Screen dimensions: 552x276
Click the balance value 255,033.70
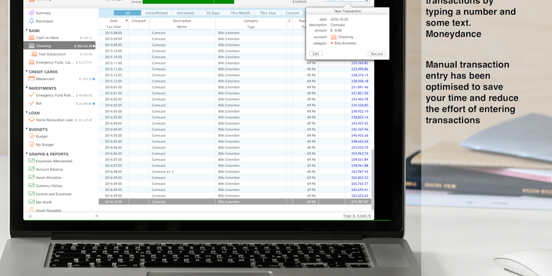coord(360,148)
